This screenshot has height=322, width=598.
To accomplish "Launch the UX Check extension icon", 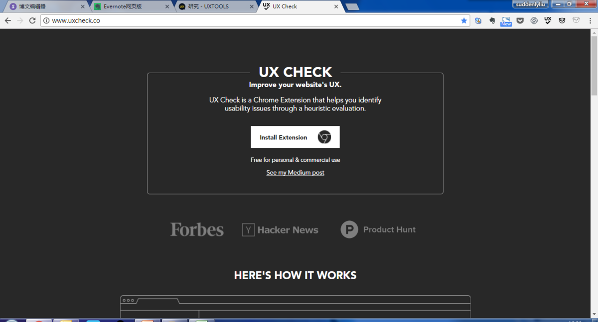I will [548, 20].
